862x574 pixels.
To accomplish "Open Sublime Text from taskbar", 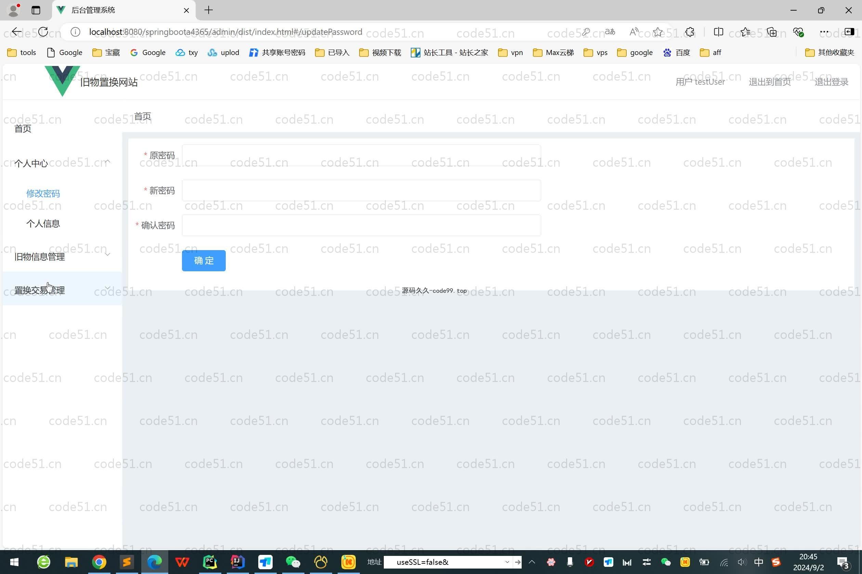I will click(x=127, y=562).
